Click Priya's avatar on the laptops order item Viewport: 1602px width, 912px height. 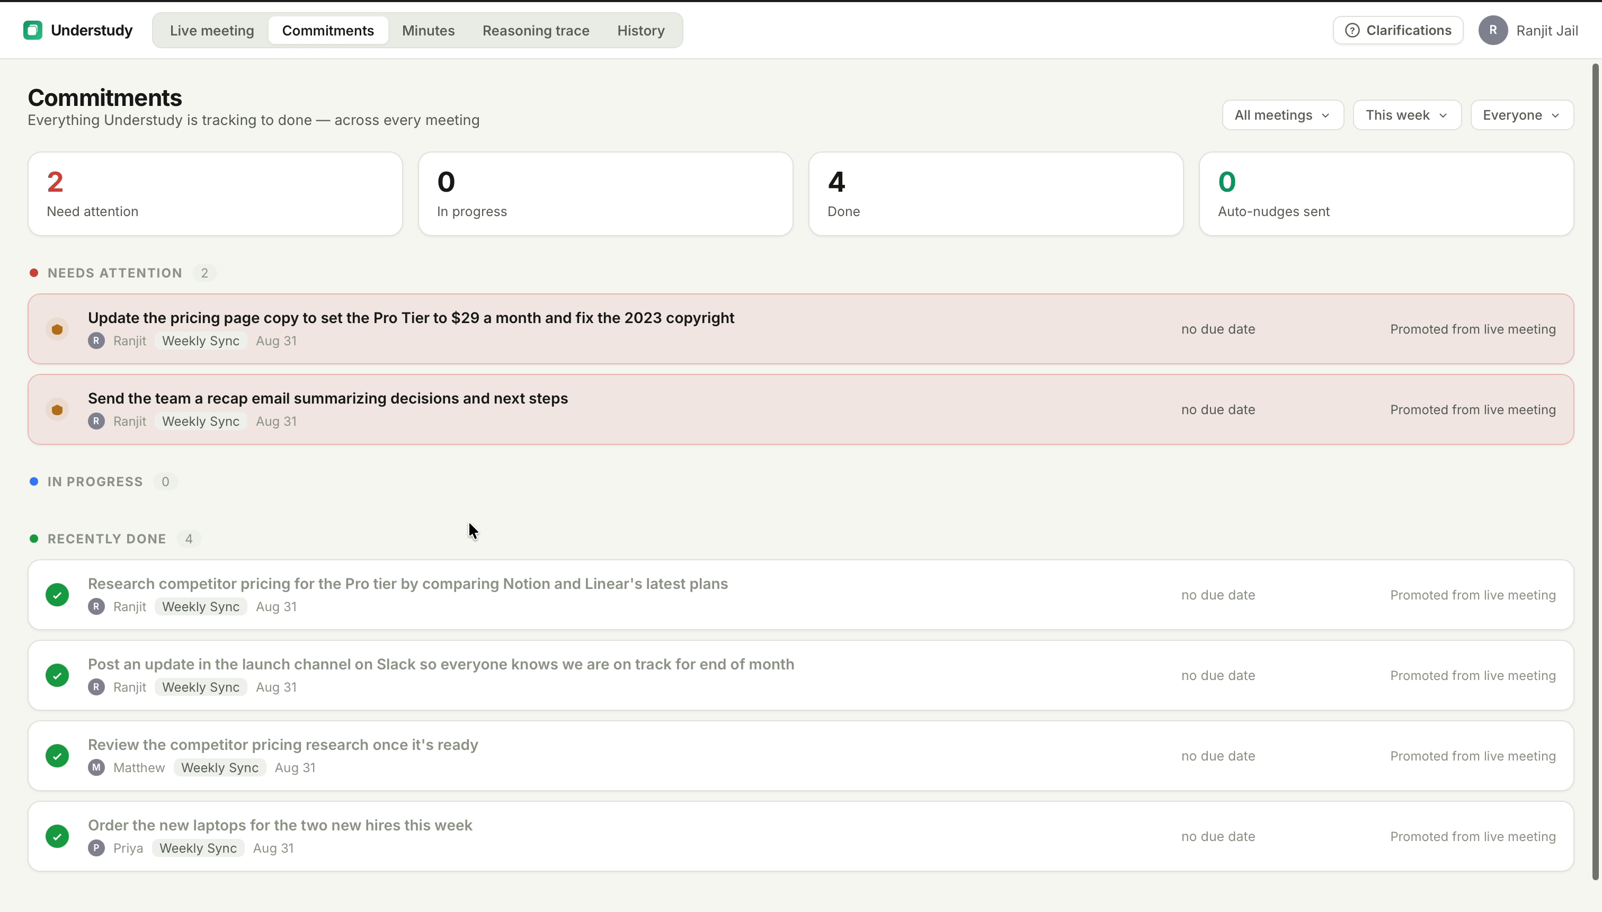pos(96,848)
